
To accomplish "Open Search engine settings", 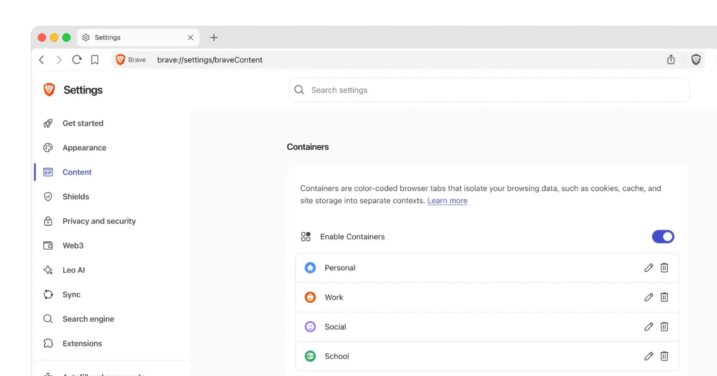I will coord(88,319).
